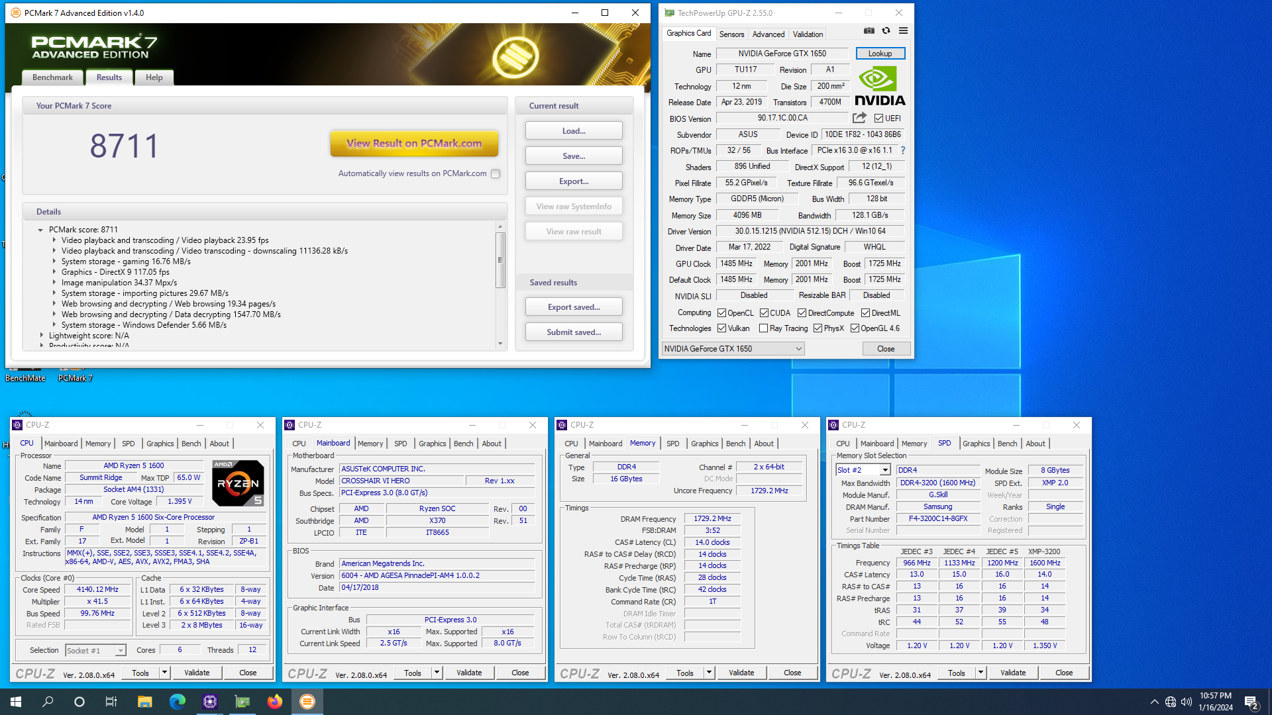Toggle the DirectML checkbox
Screen dimensions: 1272x715
865,313
